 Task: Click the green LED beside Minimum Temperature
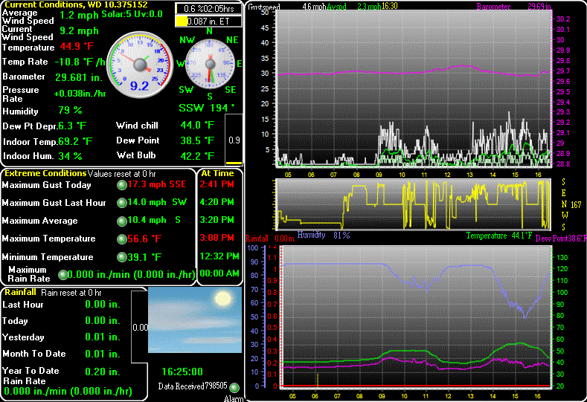122,257
